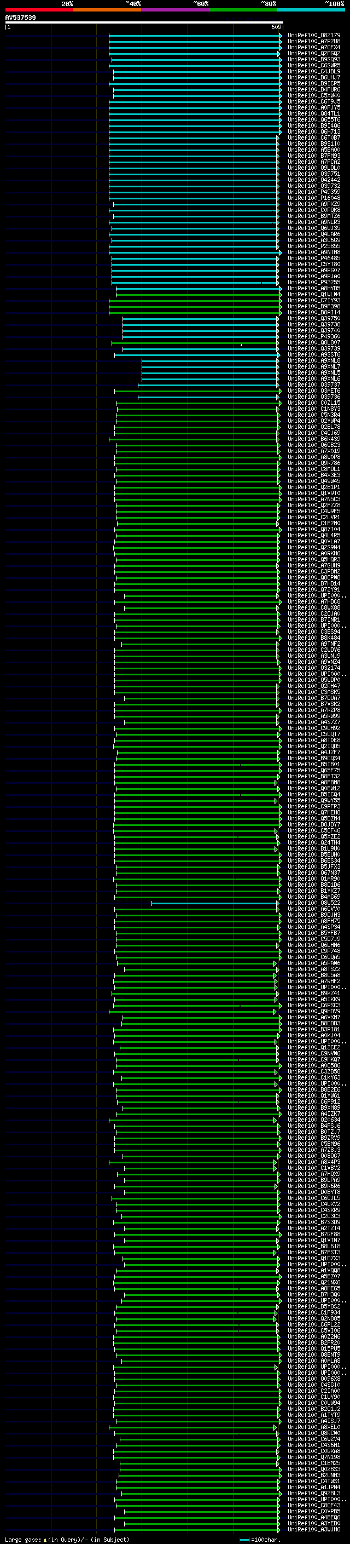Click hit UniRef100_C4JBL9
The width and height of the screenshot is (350, 1544).
pos(314,72)
